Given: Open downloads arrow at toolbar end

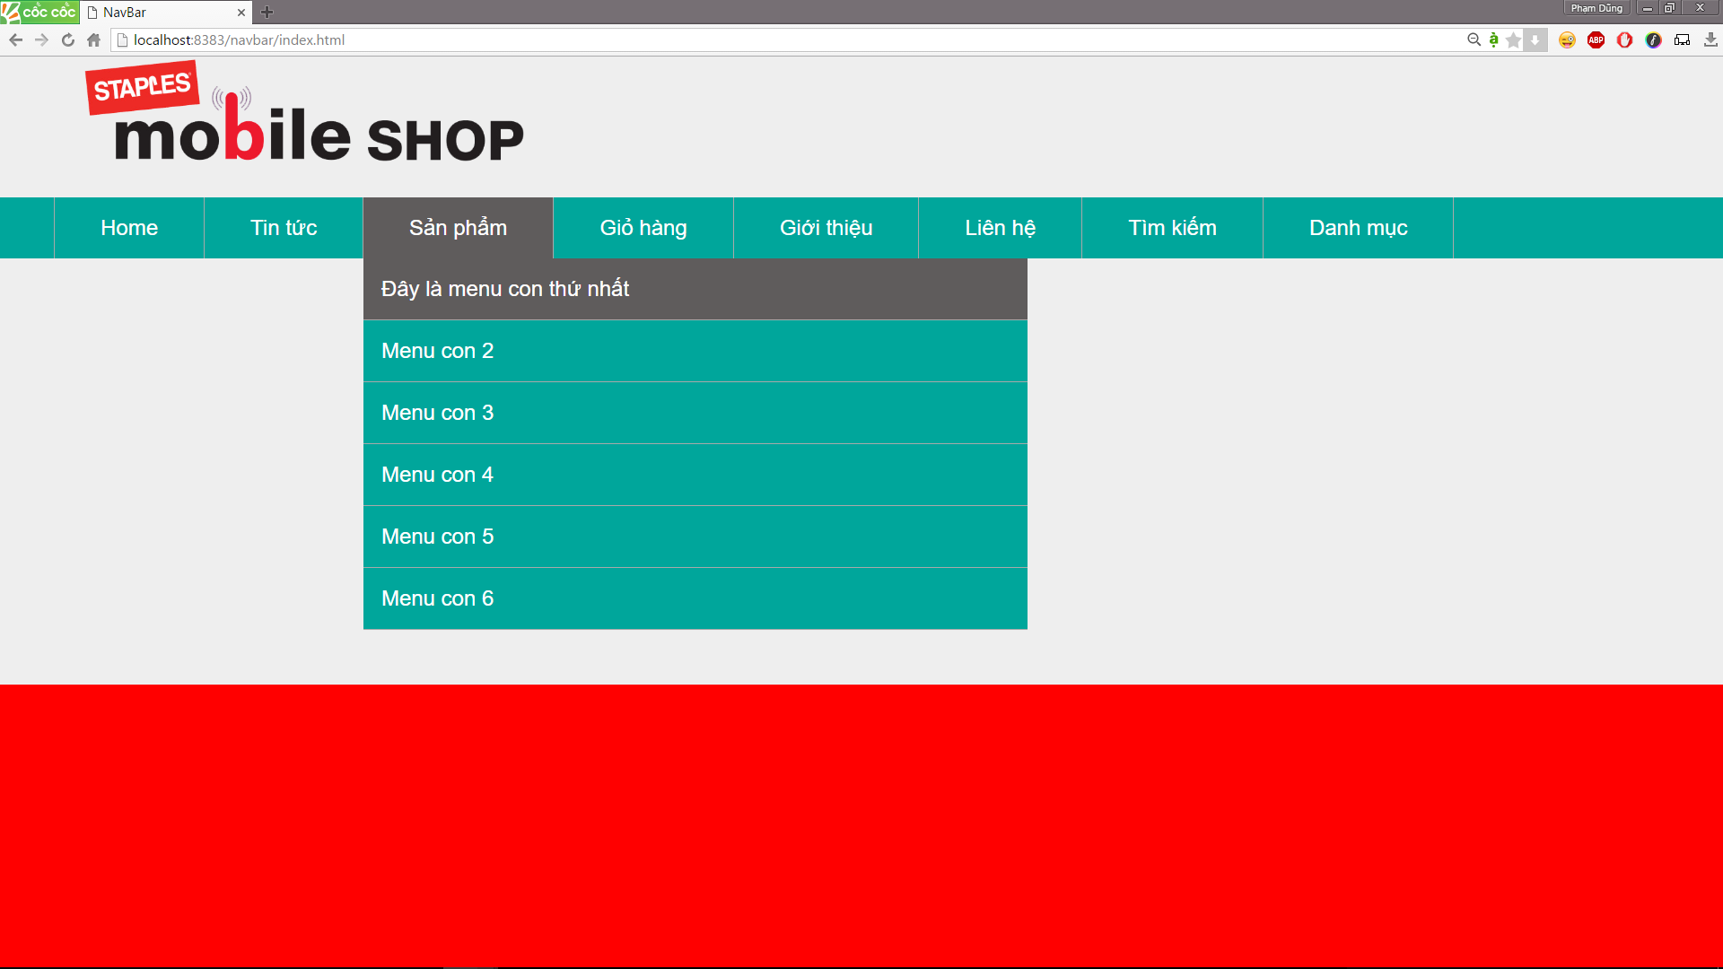Looking at the screenshot, I should tap(1710, 39).
